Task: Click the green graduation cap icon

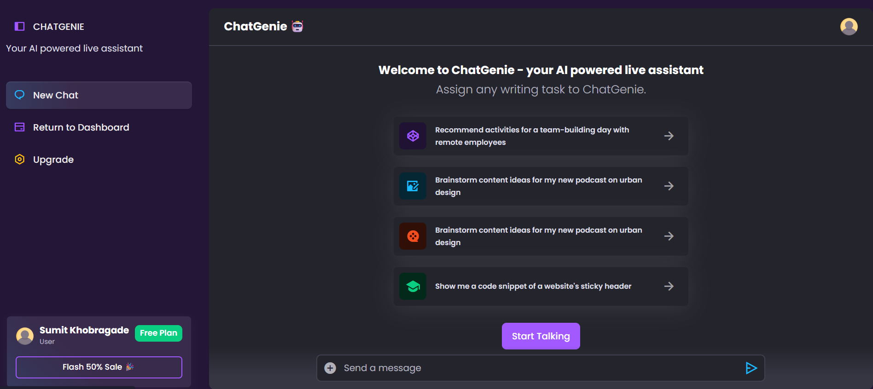Action: point(413,286)
